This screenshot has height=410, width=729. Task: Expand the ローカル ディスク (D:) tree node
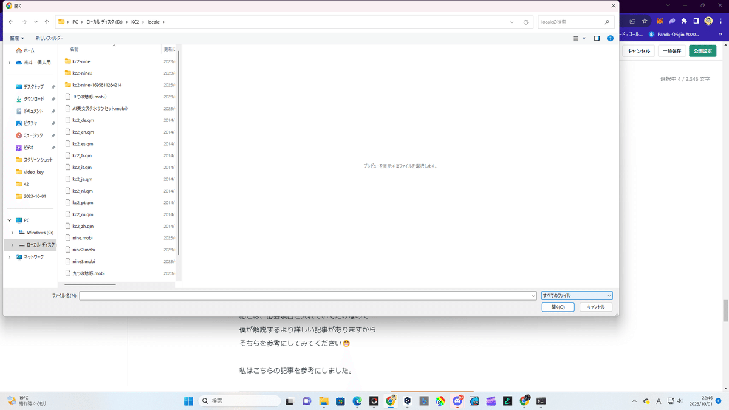tap(12, 245)
